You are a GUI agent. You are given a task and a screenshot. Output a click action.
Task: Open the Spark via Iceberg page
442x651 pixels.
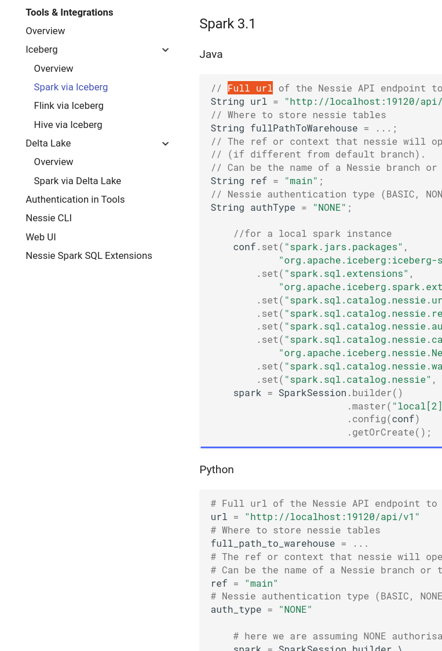tap(71, 87)
